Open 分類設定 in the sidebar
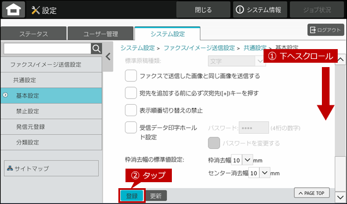Image resolution: width=347 pixels, height=204 pixels. (x=51, y=142)
